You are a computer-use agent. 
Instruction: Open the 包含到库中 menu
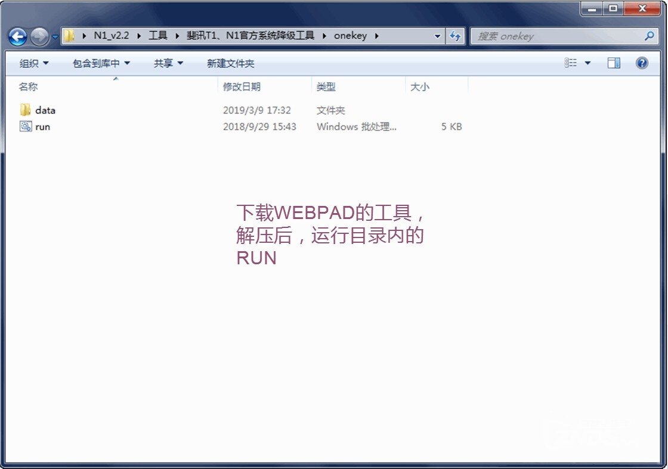point(101,63)
